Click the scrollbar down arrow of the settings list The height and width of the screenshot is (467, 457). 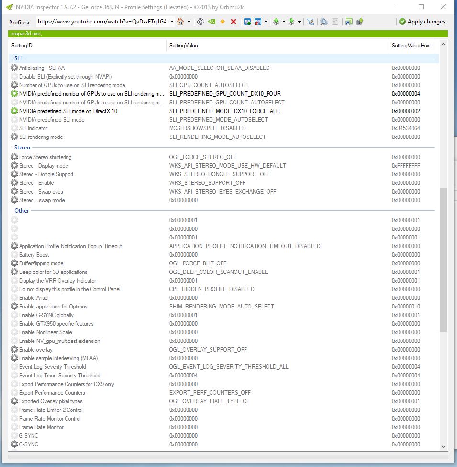pos(443,447)
